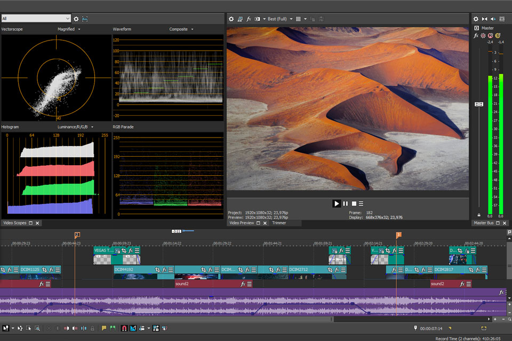
Task: Switch to the Trimmer tab
Action: pyautogui.click(x=279, y=223)
